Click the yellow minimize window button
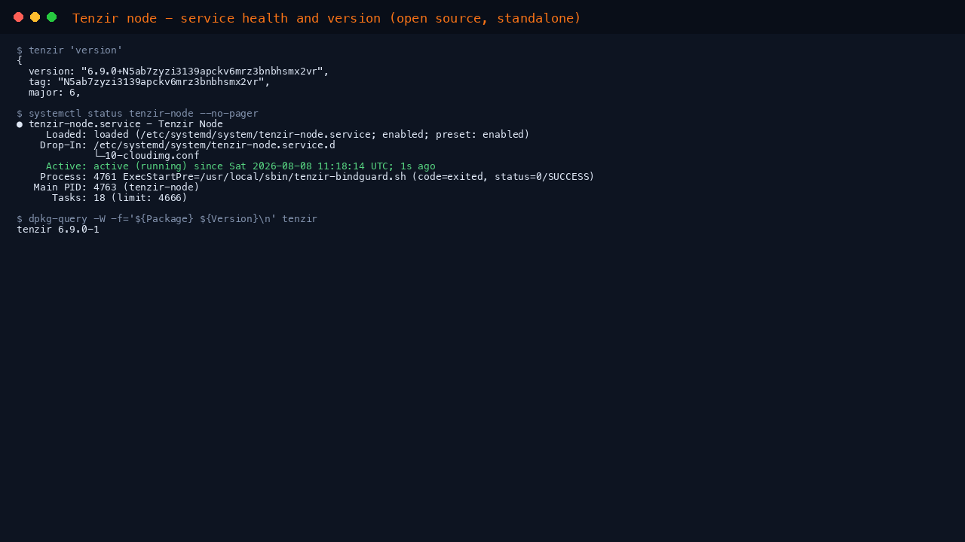The width and height of the screenshot is (965, 542). [35, 17]
